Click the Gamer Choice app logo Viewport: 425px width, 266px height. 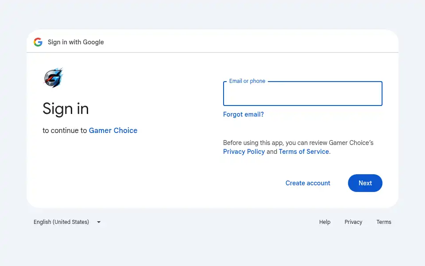pos(54,78)
